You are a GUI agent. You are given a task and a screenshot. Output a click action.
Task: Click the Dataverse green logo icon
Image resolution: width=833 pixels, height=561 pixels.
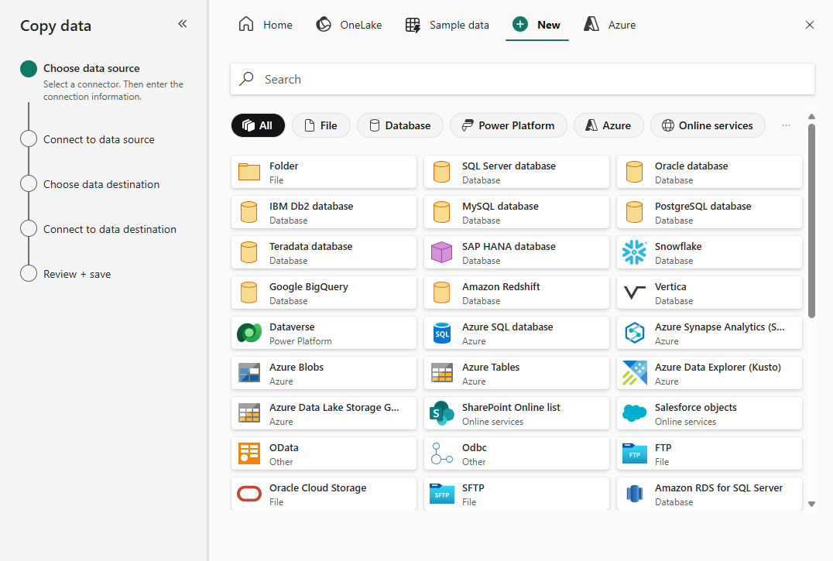(x=249, y=333)
